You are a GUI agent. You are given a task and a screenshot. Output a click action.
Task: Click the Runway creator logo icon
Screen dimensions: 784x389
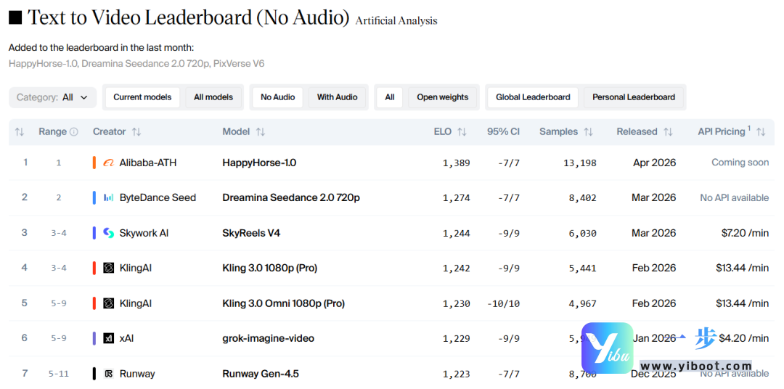[x=109, y=374]
